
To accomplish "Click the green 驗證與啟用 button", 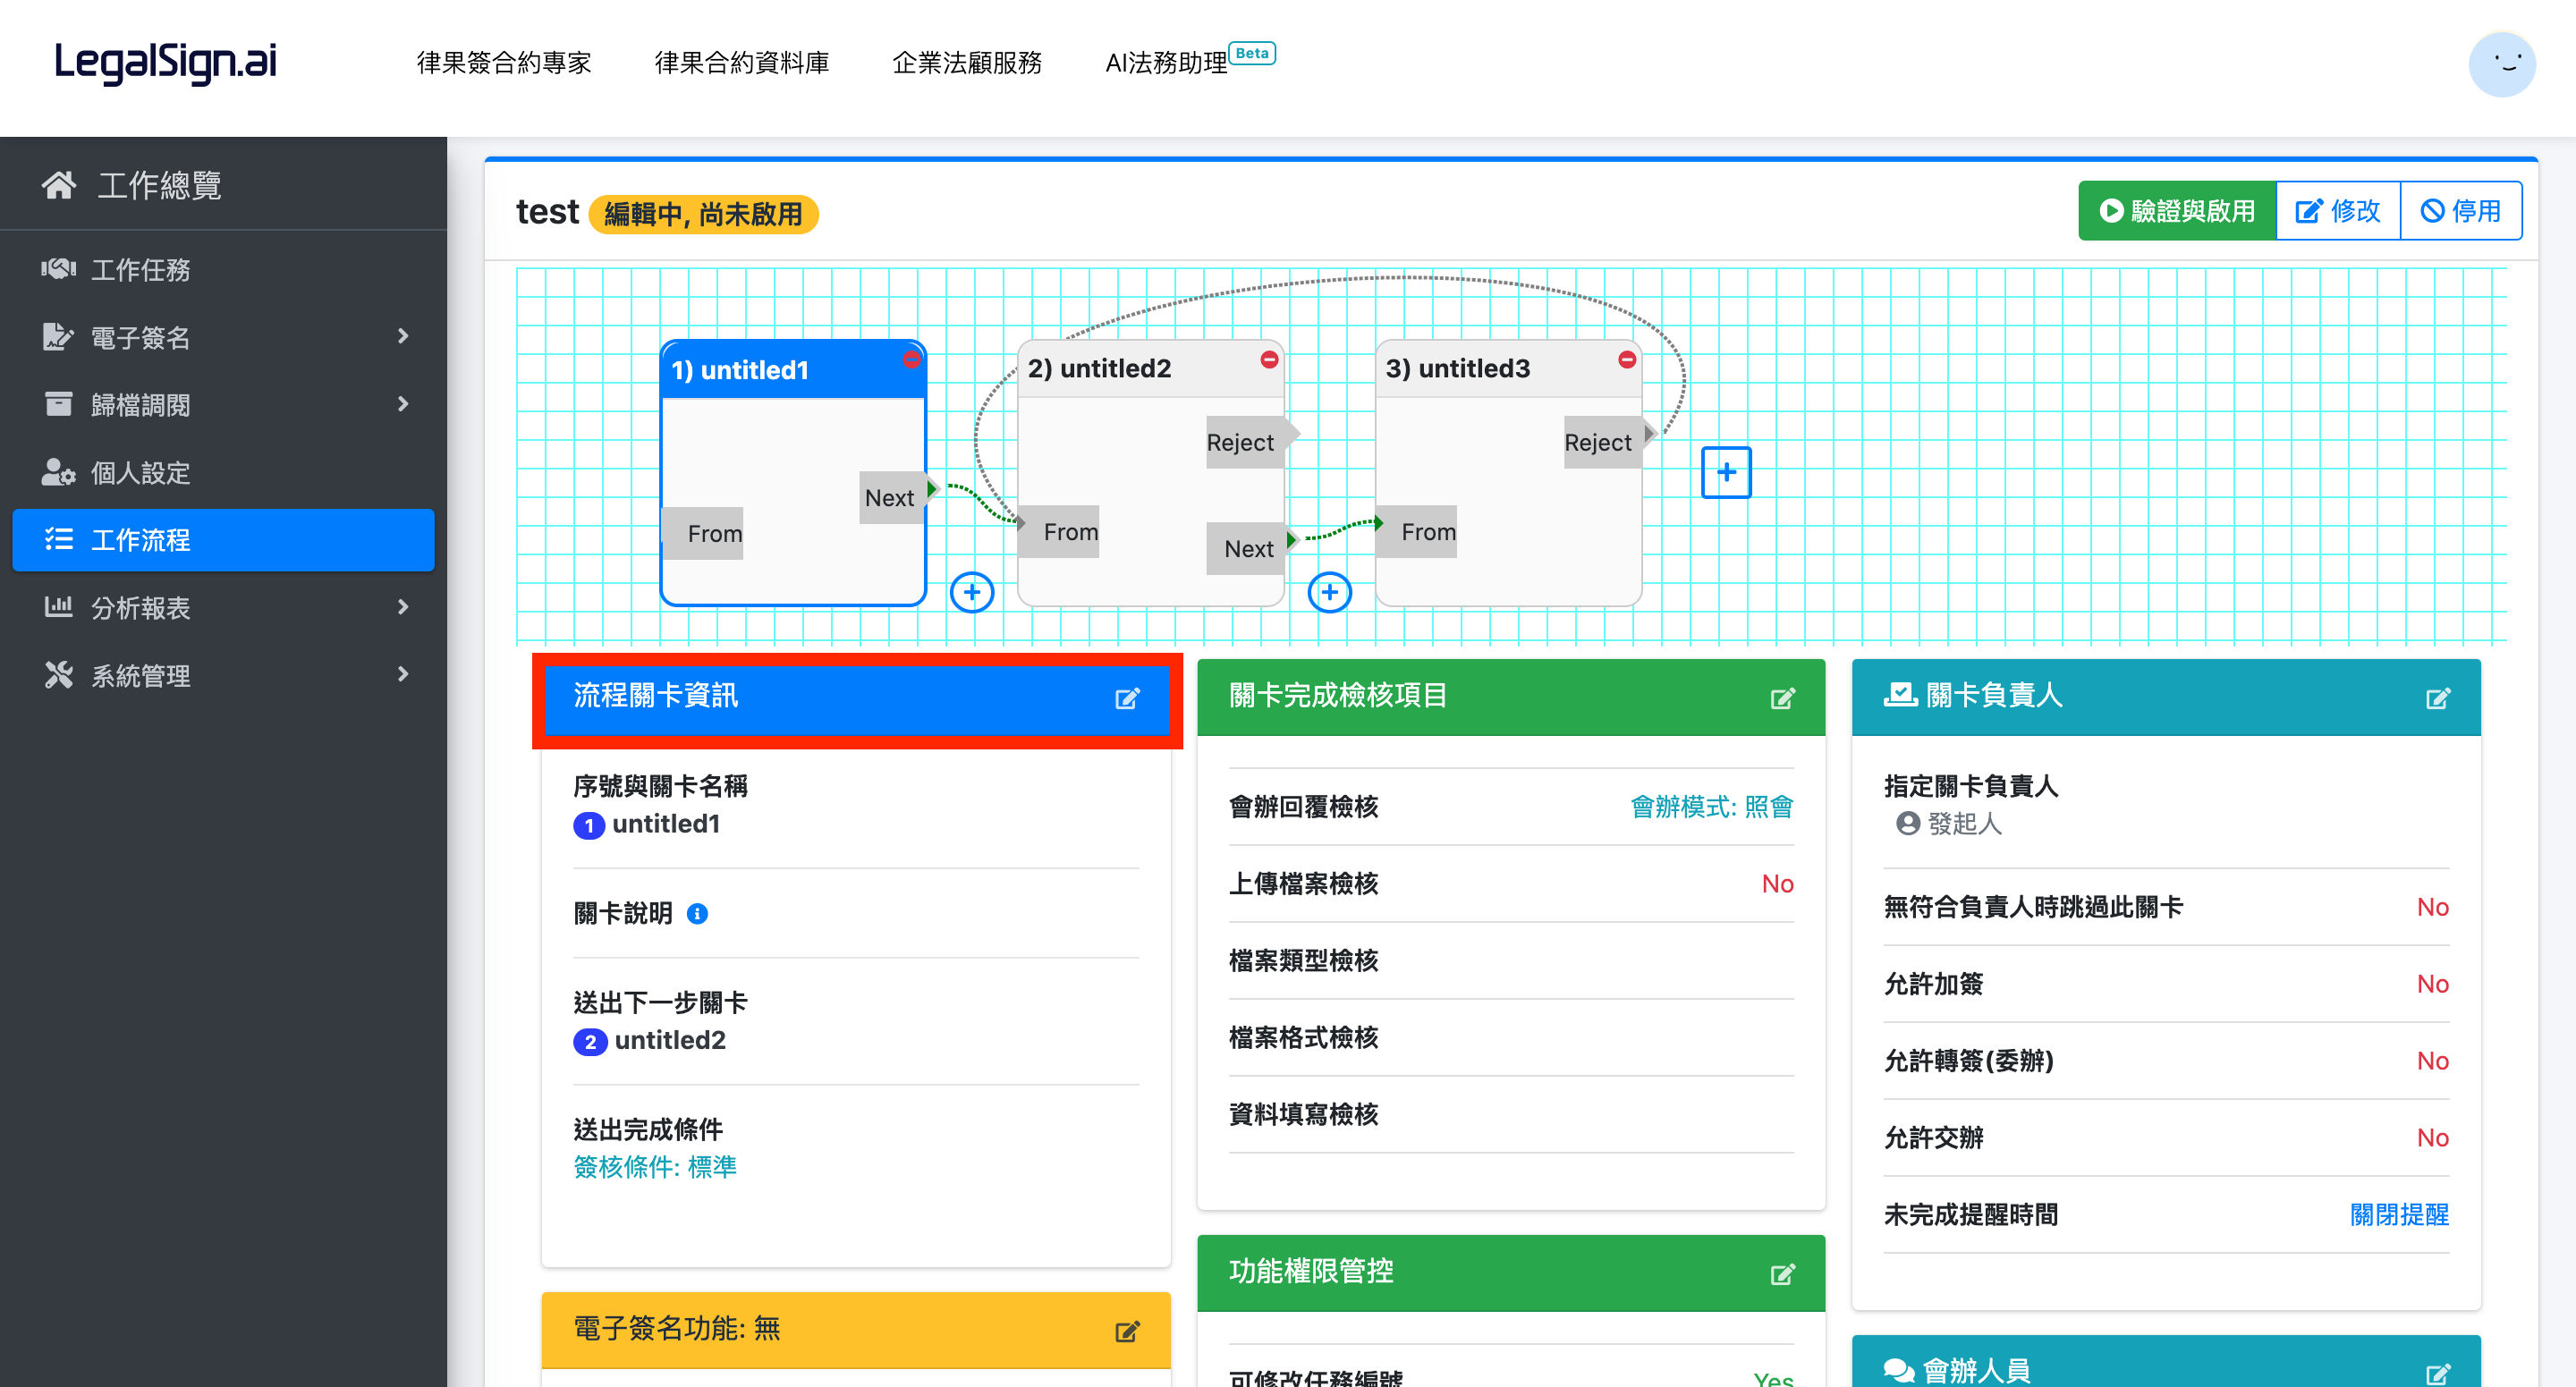I will [x=2176, y=211].
